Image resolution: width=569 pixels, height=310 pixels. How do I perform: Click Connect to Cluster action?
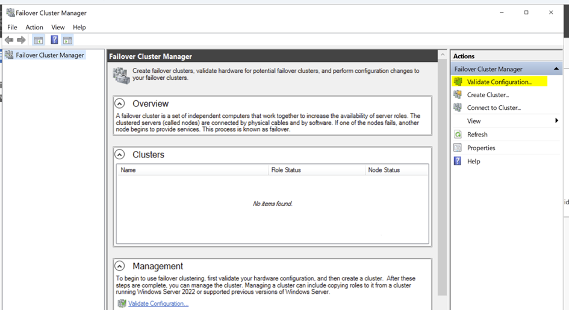(494, 108)
